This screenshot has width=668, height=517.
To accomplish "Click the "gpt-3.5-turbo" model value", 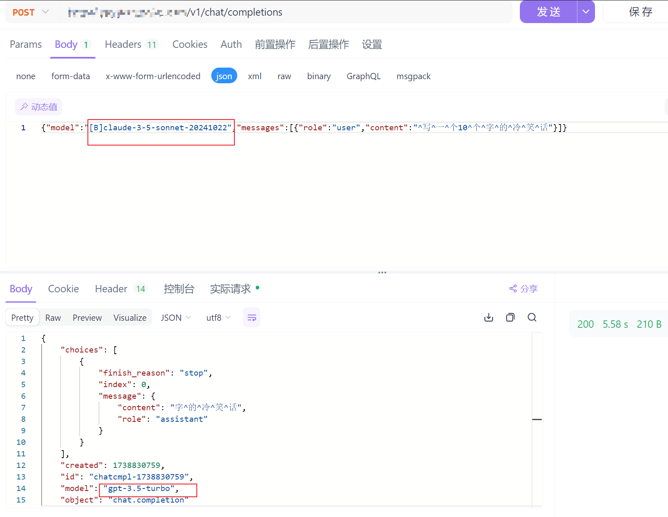I will click(139, 489).
